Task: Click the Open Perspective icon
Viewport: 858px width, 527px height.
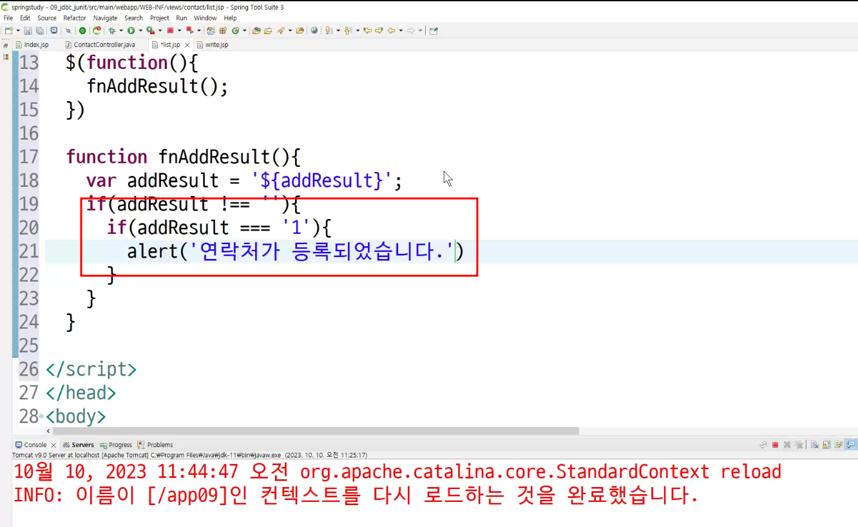Action: point(434,30)
